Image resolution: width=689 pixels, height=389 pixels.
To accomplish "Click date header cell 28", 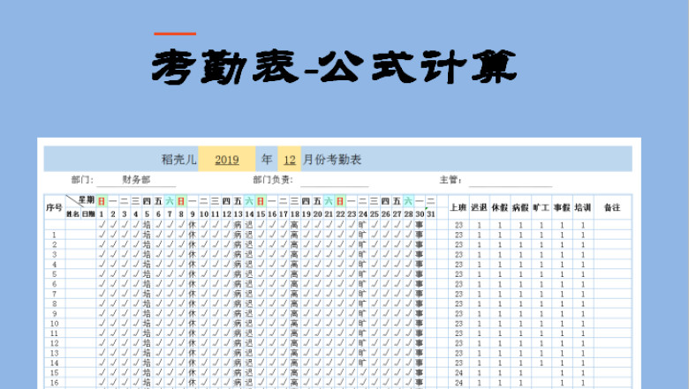I will coord(408,214).
